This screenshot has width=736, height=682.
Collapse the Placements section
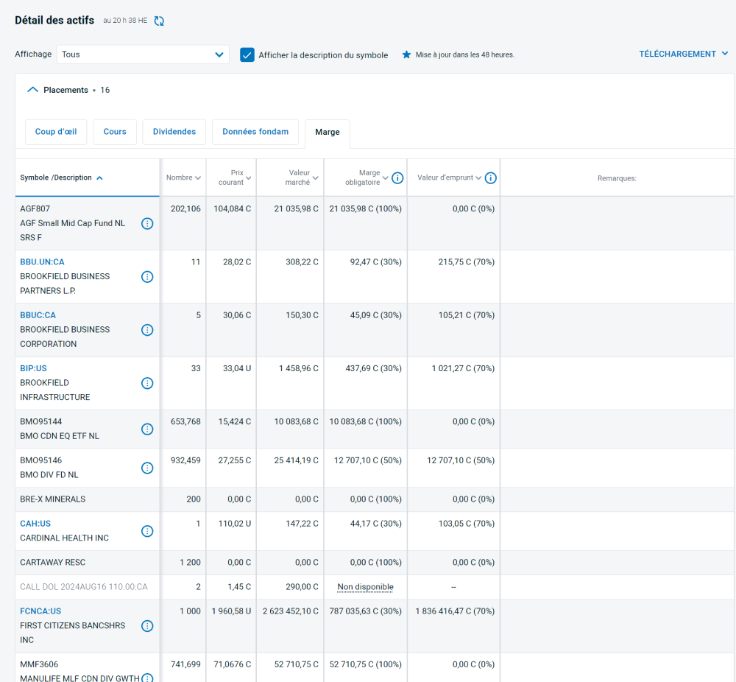pyautogui.click(x=32, y=90)
